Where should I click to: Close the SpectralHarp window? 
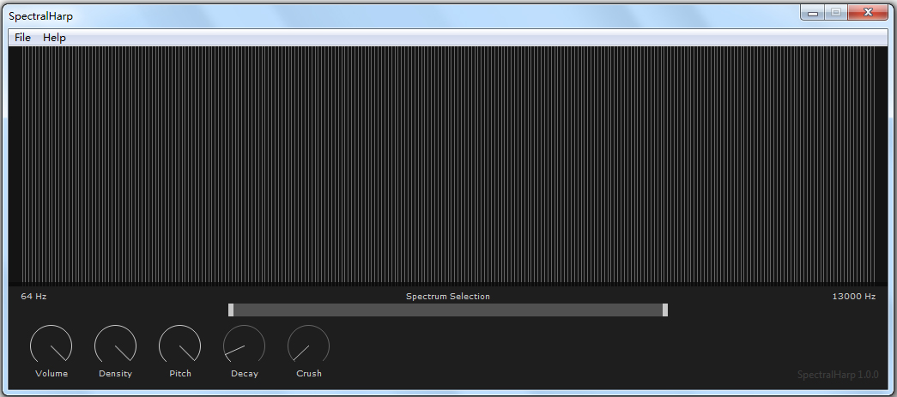coord(868,13)
